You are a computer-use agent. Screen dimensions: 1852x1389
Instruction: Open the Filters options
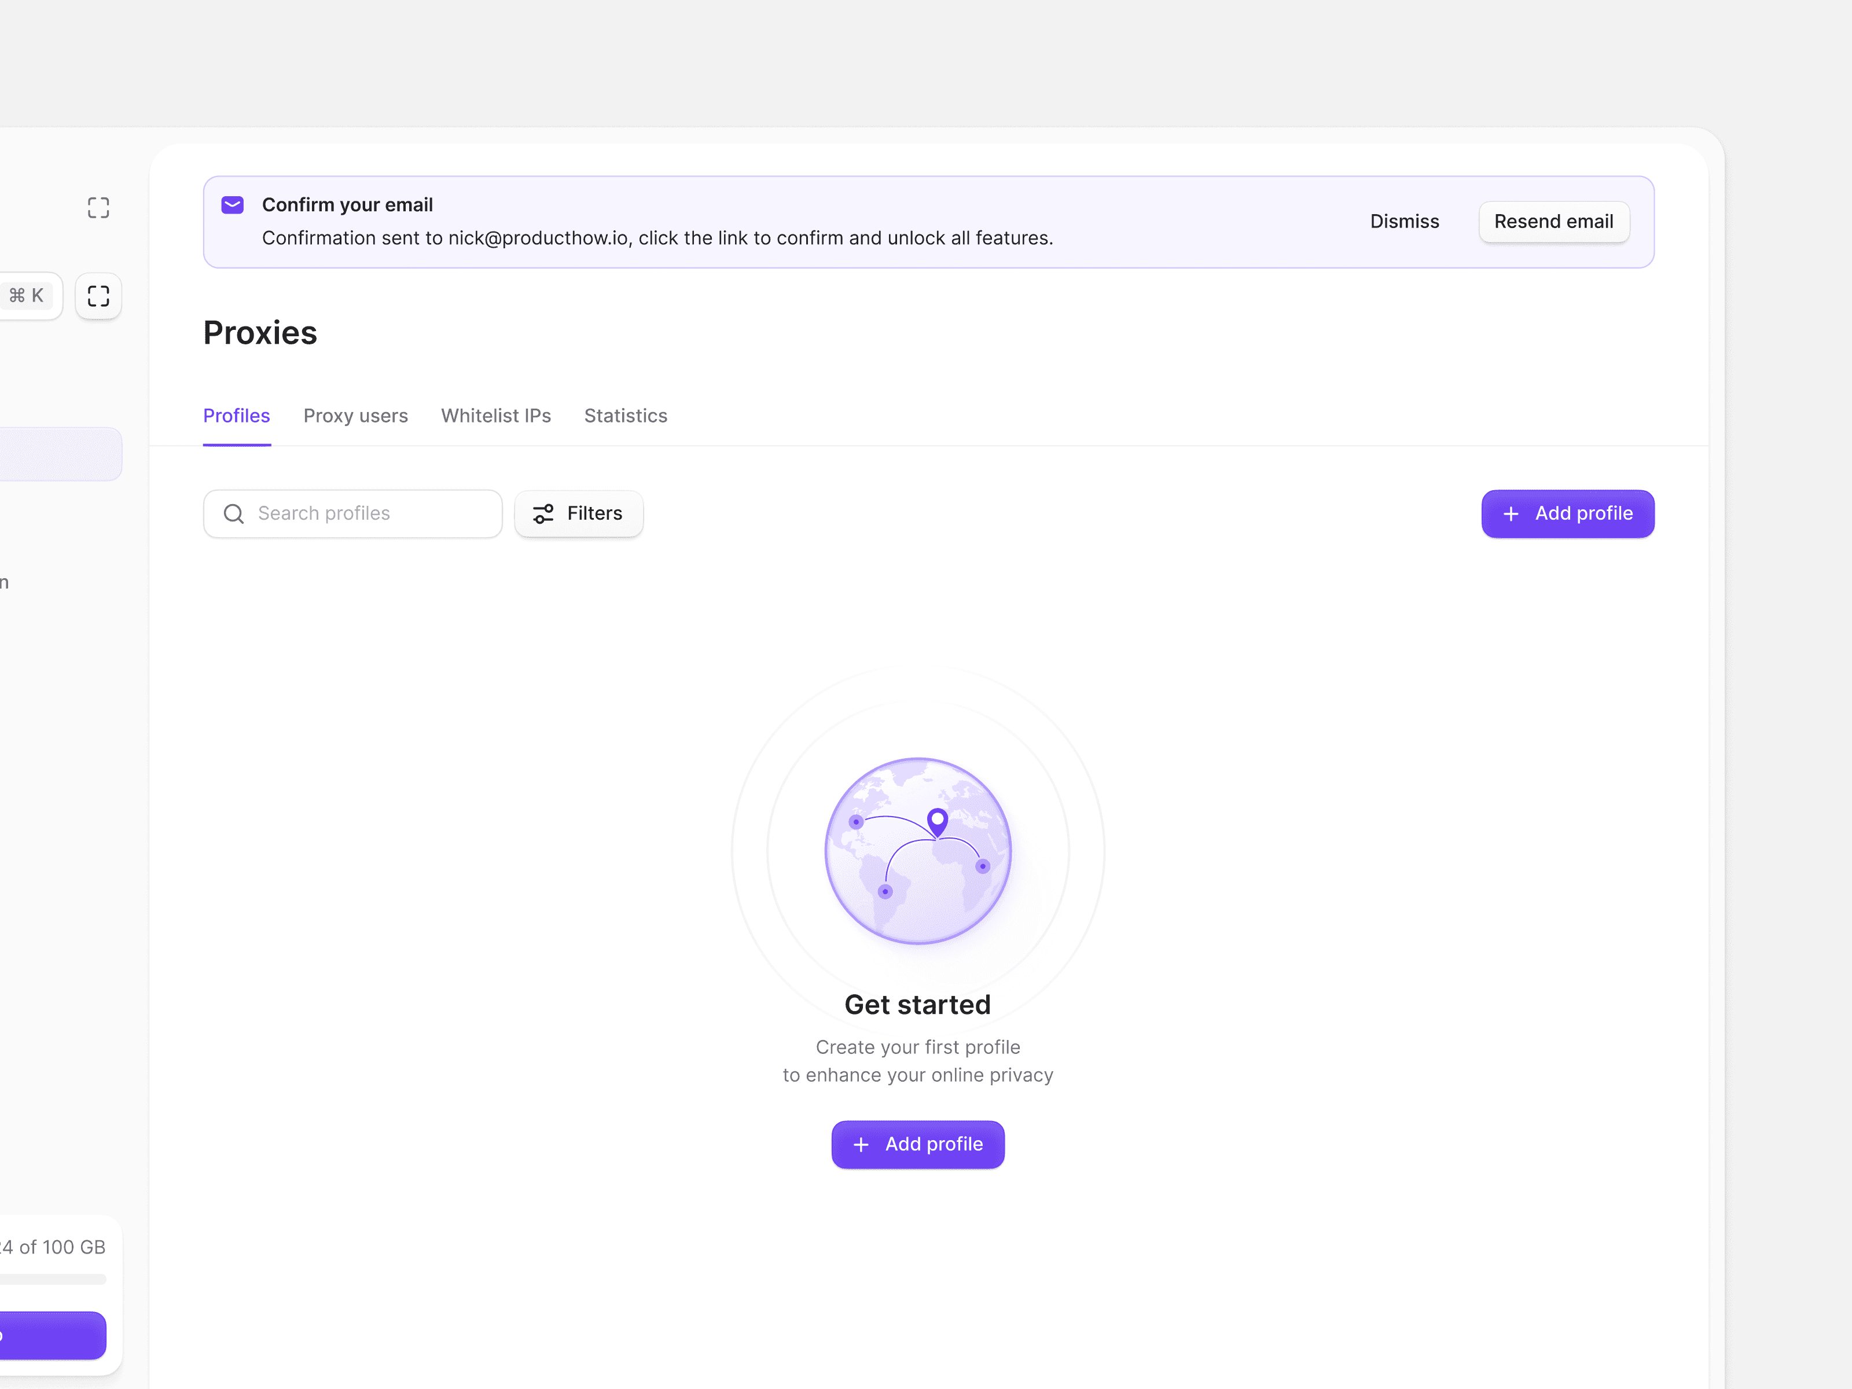(x=579, y=513)
